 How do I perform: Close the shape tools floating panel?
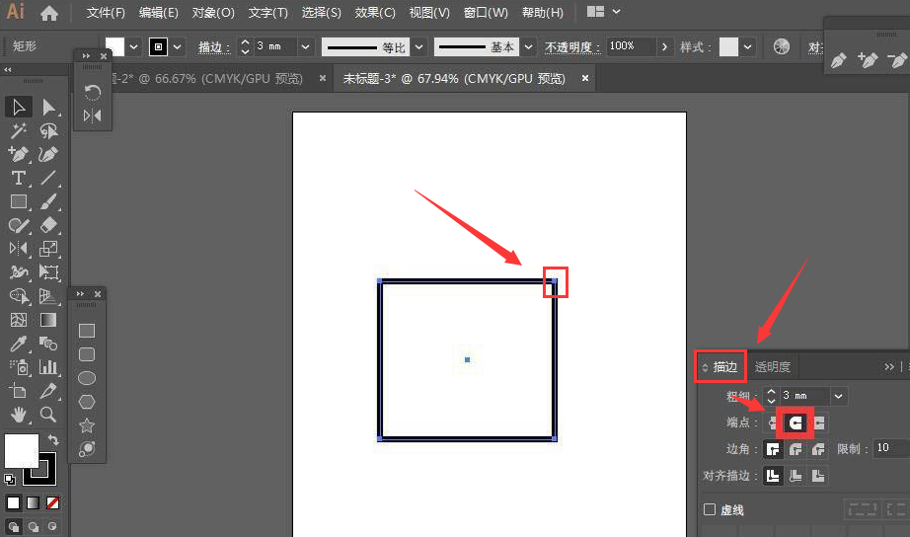(x=98, y=294)
